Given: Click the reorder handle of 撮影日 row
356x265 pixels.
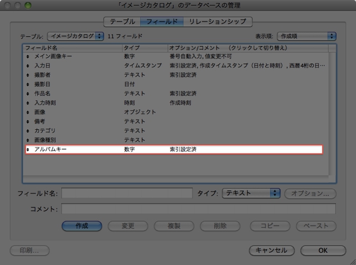Looking at the screenshot, I should [28, 85].
